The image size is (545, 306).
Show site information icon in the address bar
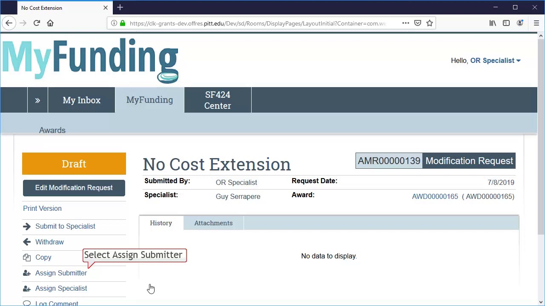click(114, 23)
